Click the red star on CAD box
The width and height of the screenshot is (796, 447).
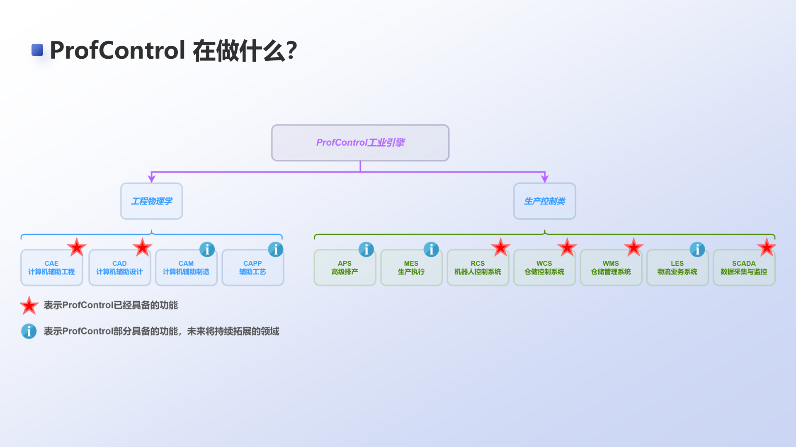click(142, 248)
